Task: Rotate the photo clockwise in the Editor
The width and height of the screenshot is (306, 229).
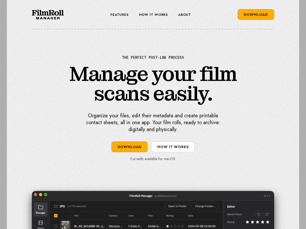Action: click(x=267, y=214)
